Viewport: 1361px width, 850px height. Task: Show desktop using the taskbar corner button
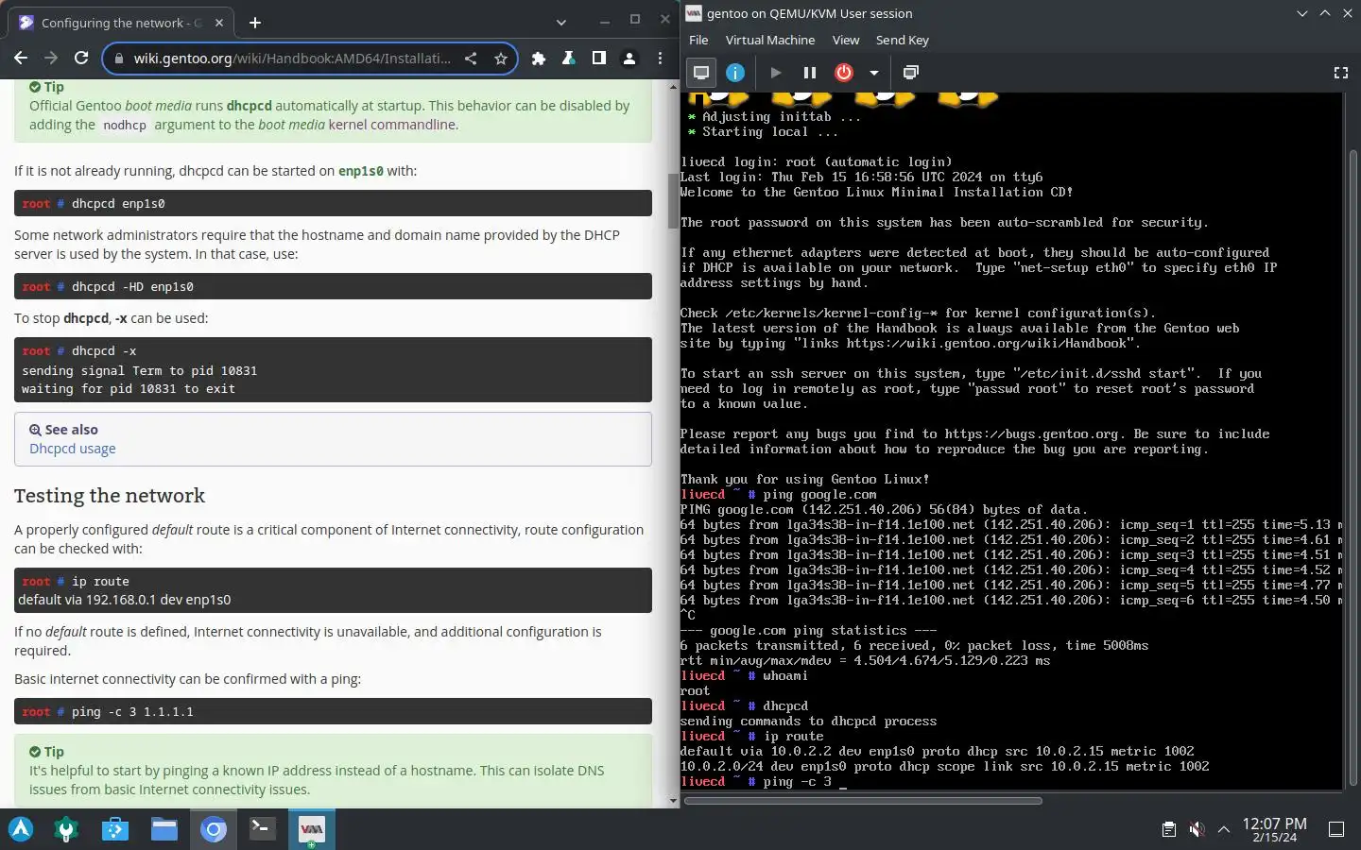[1336, 829]
